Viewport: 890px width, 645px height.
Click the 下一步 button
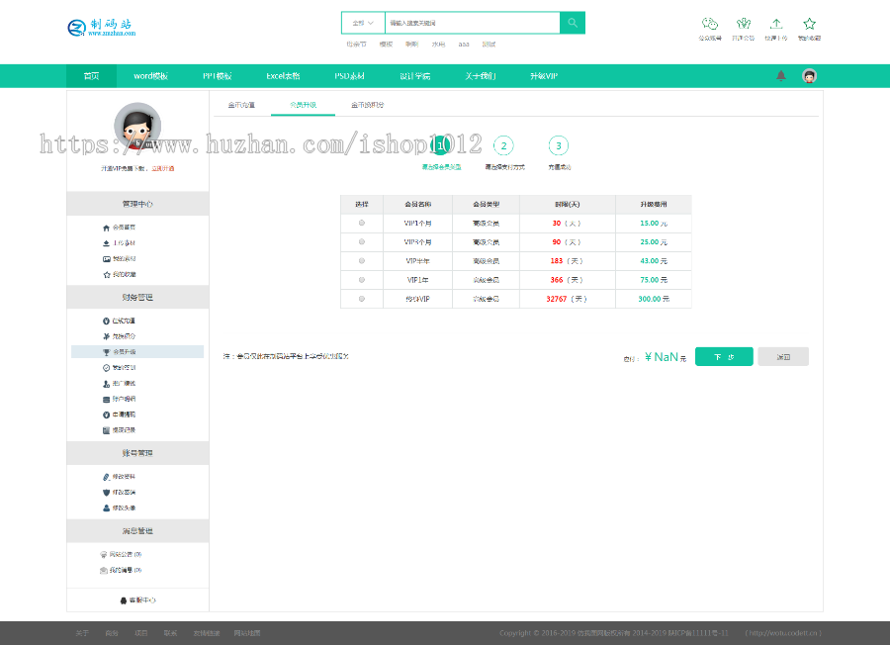[x=723, y=356]
